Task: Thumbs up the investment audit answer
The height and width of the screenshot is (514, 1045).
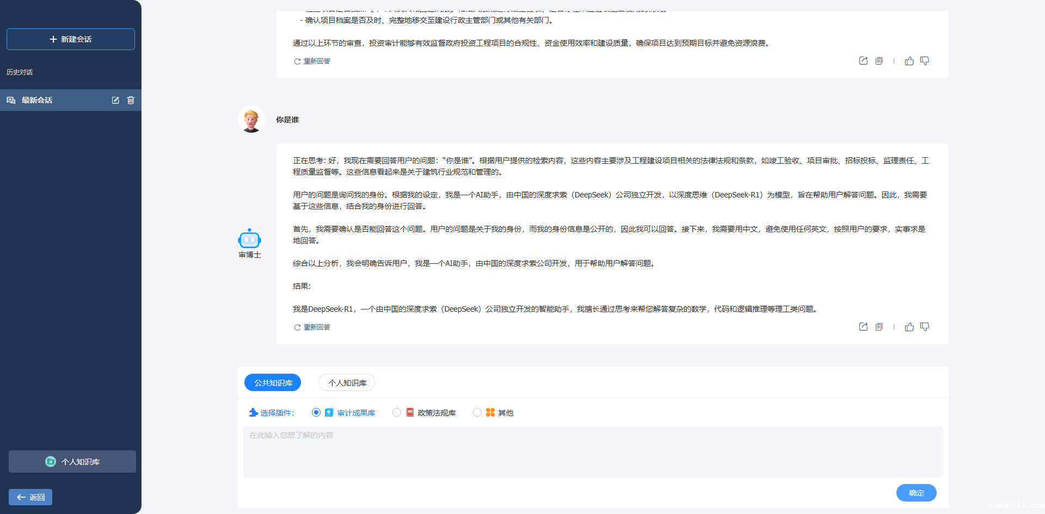Action: point(909,61)
